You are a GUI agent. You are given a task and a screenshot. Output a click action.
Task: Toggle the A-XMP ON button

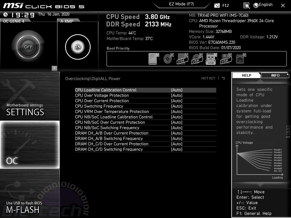pyautogui.click(x=78, y=47)
